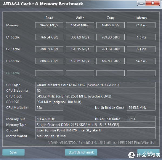The width and height of the screenshot is (162, 160).
Task: Click the Memory Type DDR4-2133 SDRAM field
Action: pos(95,125)
